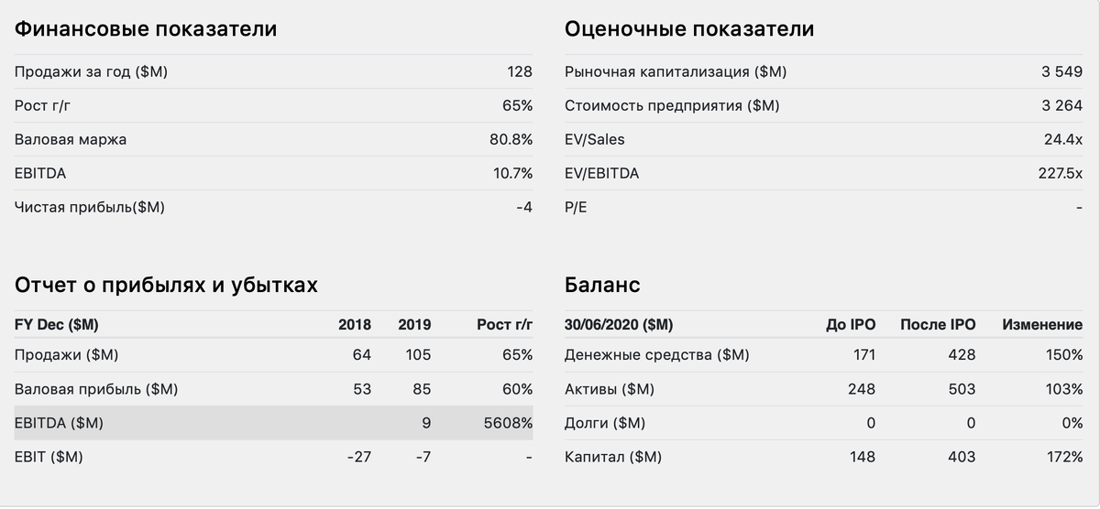Select the 'Оценочные показатели' section heading
The height and width of the screenshot is (509, 1100).
click(x=689, y=29)
